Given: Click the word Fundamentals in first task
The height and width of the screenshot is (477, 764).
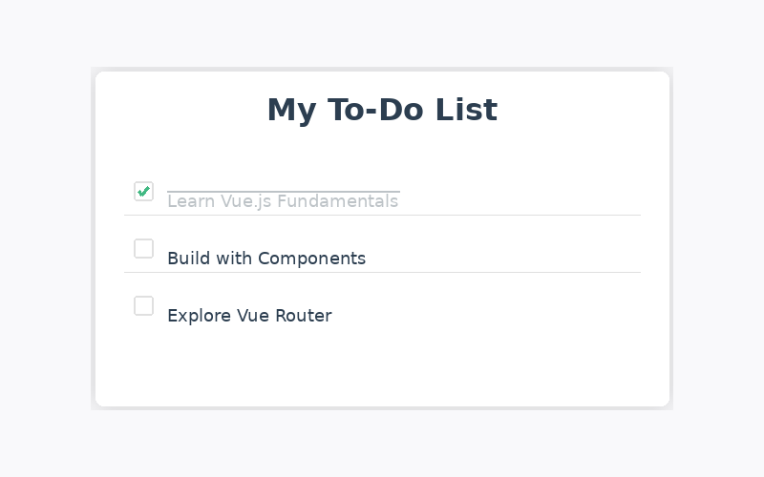Looking at the screenshot, I should [x=338, y=201].
